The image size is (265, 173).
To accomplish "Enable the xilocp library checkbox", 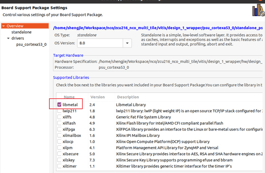I will (x=59, y=142).
